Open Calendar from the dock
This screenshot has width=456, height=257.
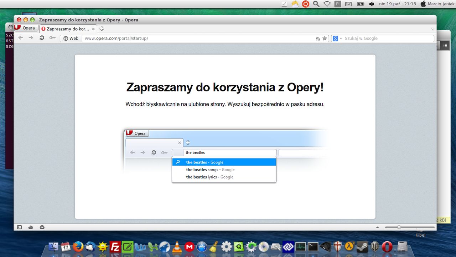coord(66,247)
